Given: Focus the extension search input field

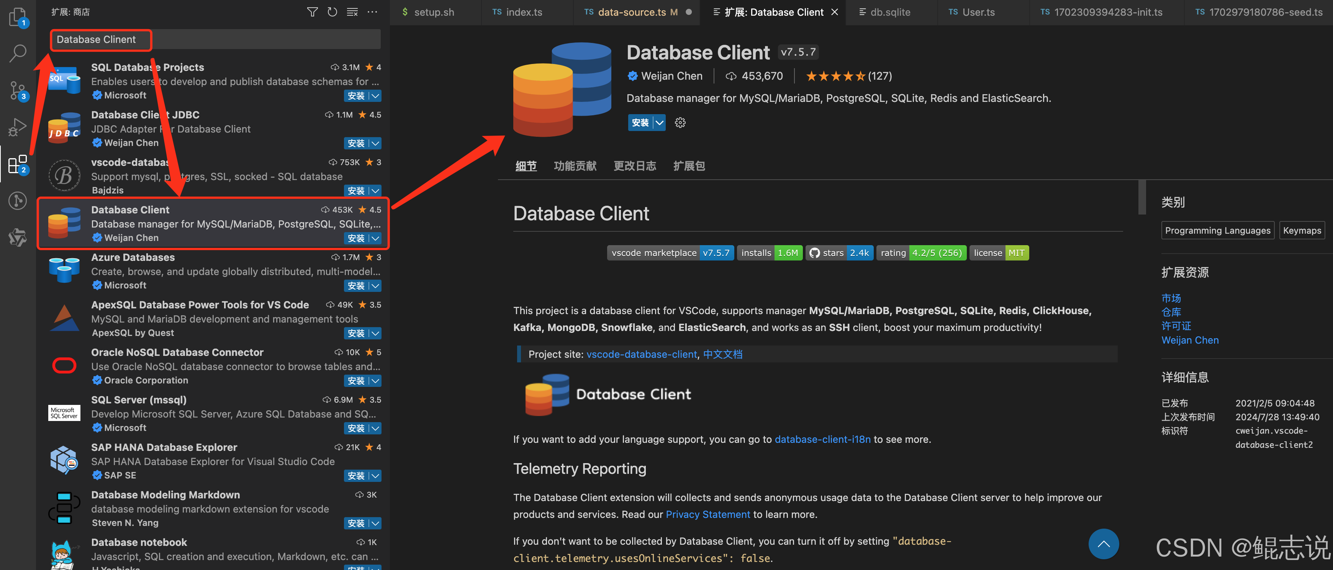Looking at the screenshot, I should (215, 39).
